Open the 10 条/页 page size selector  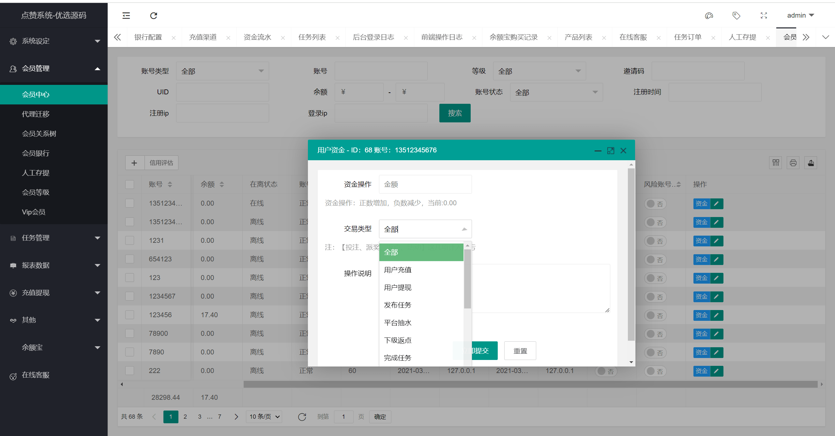point(264,417)
